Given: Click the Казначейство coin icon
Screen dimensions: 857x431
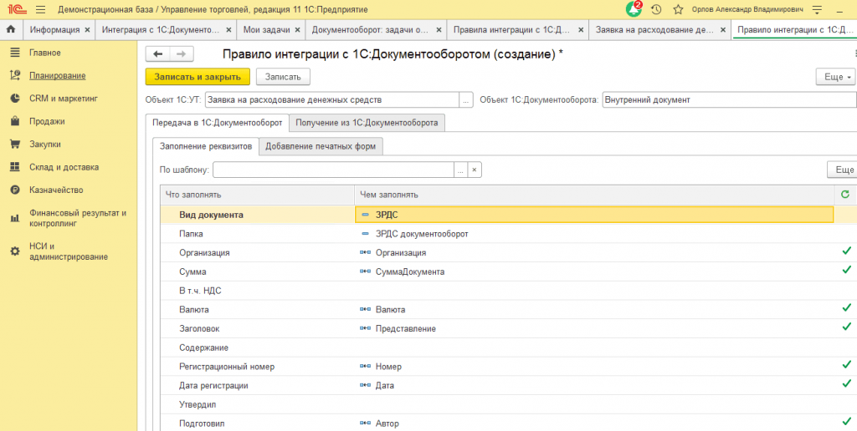Looking at the screenshot, I should pyautogui.click(x=15, y=190).
